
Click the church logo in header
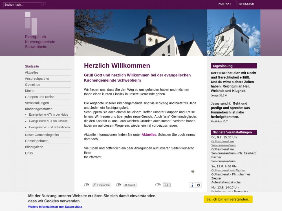click(x=31, y=23)
